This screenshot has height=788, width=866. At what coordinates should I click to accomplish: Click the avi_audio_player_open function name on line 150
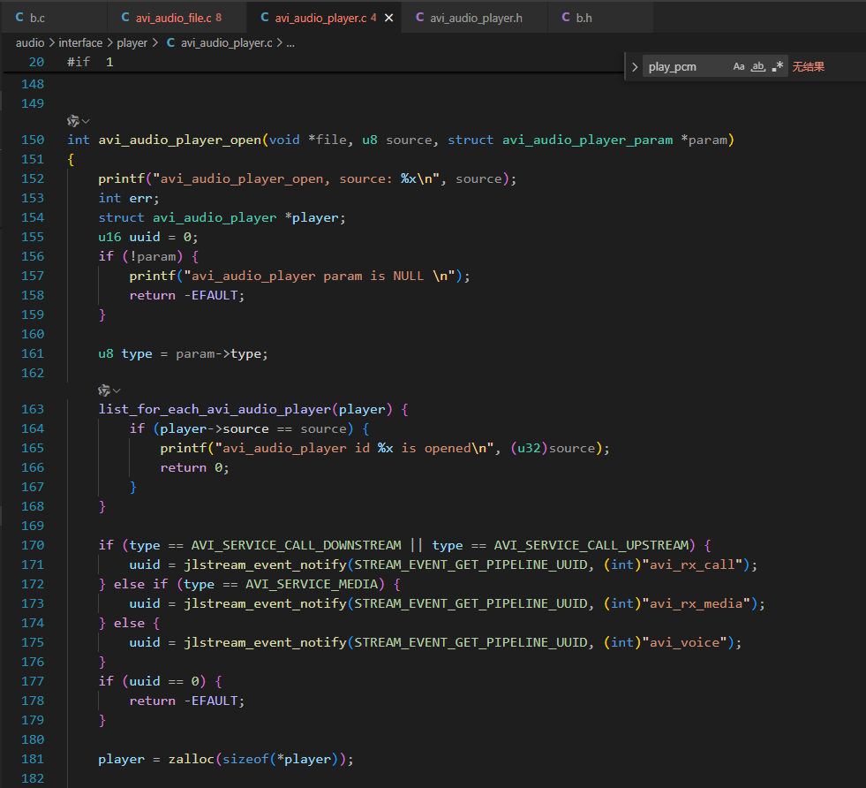point(179,140)
